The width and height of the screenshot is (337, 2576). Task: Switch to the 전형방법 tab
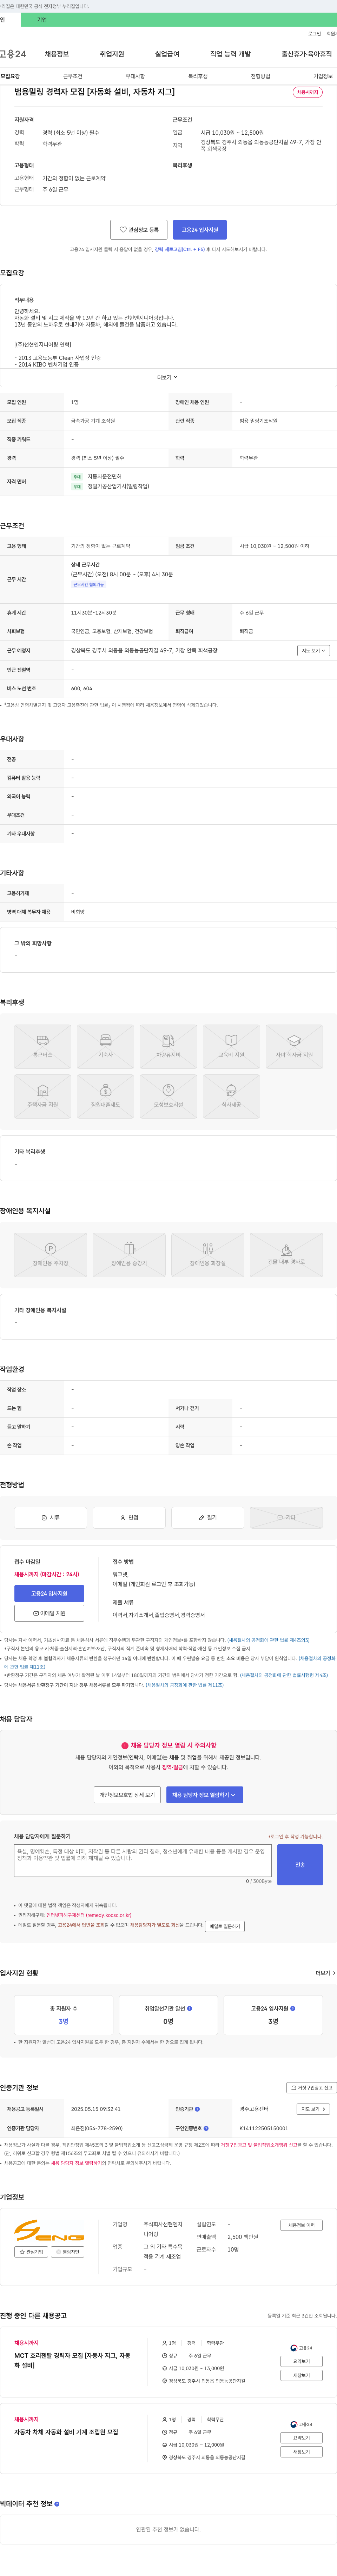click(x=260, y=76)
